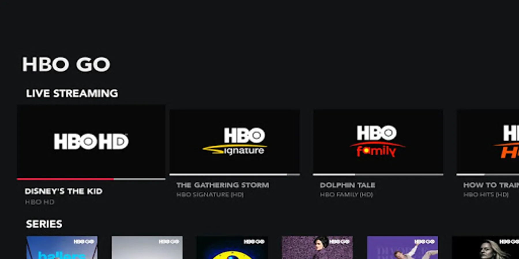Click the "HBO FAMILY (HD)" label

coord(346,195)
